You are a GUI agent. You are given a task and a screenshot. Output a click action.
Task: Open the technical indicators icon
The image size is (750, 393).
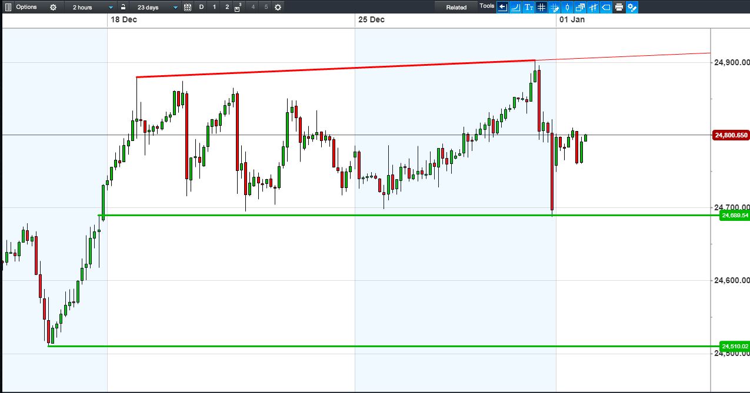click(x=593, y=7)
